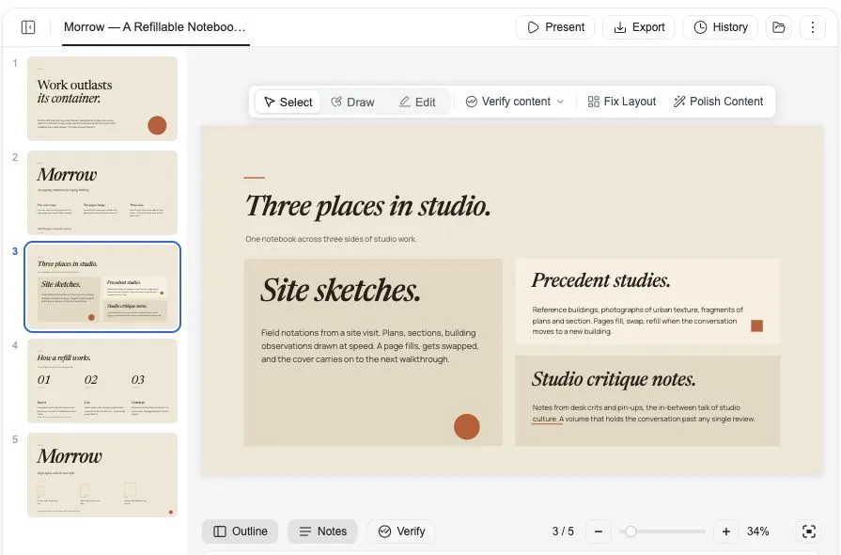
Task: Click the fit-to-screen icon
Action: coord(809,531)
